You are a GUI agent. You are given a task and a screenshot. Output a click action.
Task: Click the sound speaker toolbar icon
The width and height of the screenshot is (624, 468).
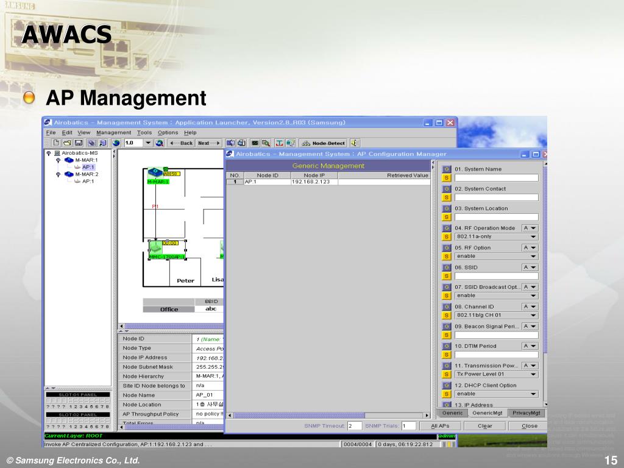[x=355, y=143]
